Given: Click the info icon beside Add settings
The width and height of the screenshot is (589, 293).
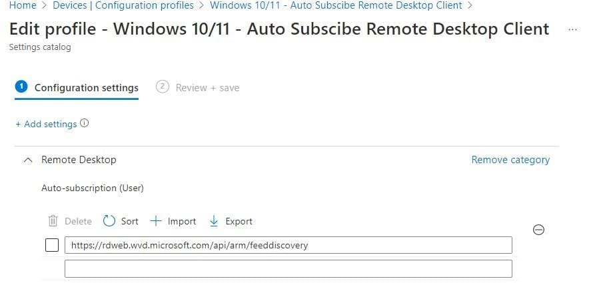Looking at the screenshot, I should [x=85, y=124].
